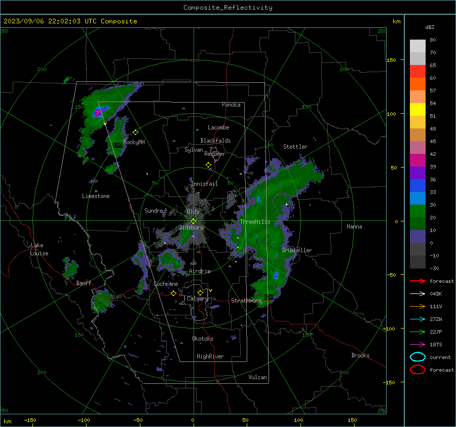Click the Calgary city label
Image resolution: width=456 pixels, height=427 pixels.
click(198, 299)
